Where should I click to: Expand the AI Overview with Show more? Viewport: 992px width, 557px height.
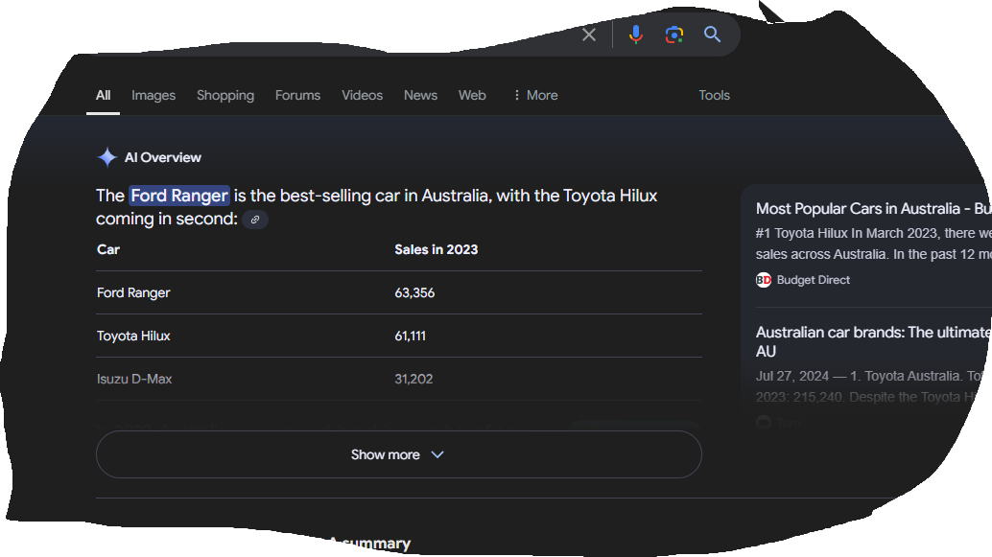(398, 454)
